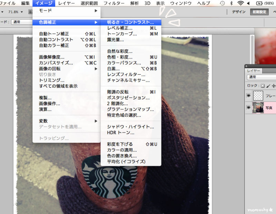Toggle the lock position move icon
The width and height of the screenshot is (276, 214).
coord(274,86)
